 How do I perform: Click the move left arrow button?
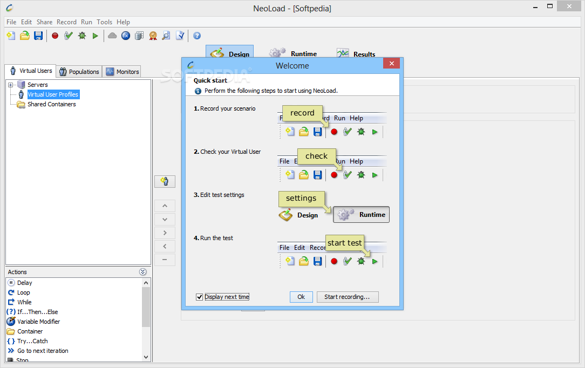(165, 246)
